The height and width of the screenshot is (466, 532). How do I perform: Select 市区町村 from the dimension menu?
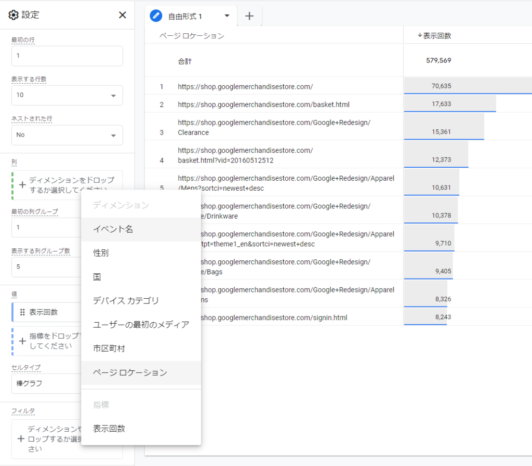[141, 349]
